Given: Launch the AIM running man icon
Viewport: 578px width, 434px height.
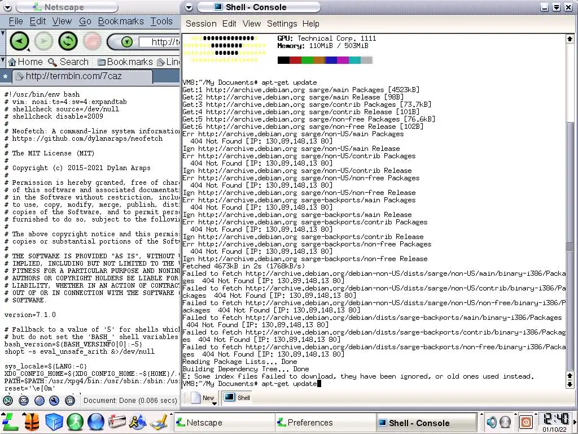Looking at the screenshot, I should (138, 422).
